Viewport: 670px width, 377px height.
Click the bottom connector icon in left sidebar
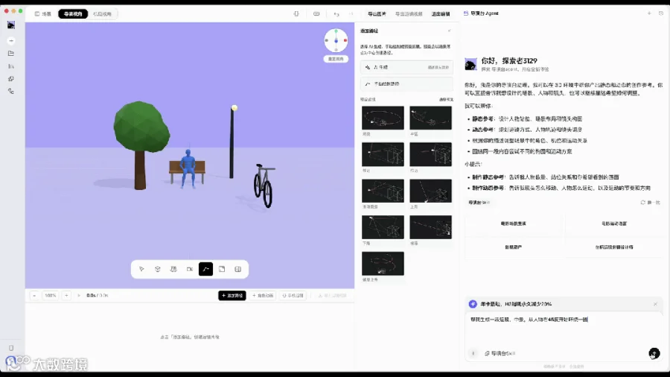click(11, 91)
